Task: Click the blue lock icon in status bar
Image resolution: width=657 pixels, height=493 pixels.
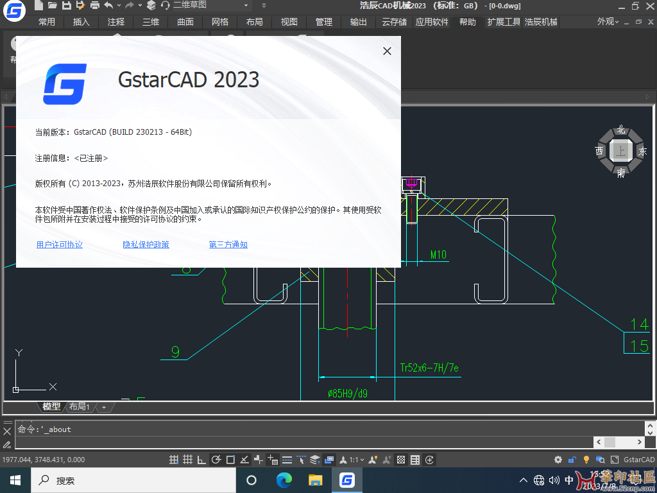Action: click(572, 460)
